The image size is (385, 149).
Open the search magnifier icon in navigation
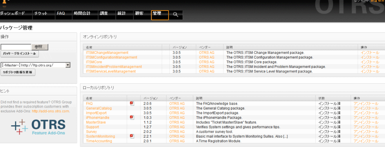pos(175,15)
